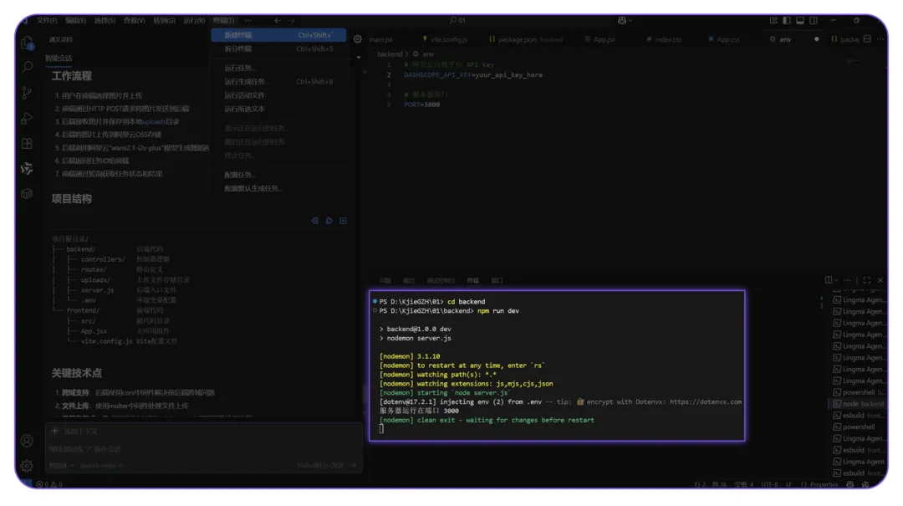Click the new file icon in chat code block
903x506 pixels.
344,221
